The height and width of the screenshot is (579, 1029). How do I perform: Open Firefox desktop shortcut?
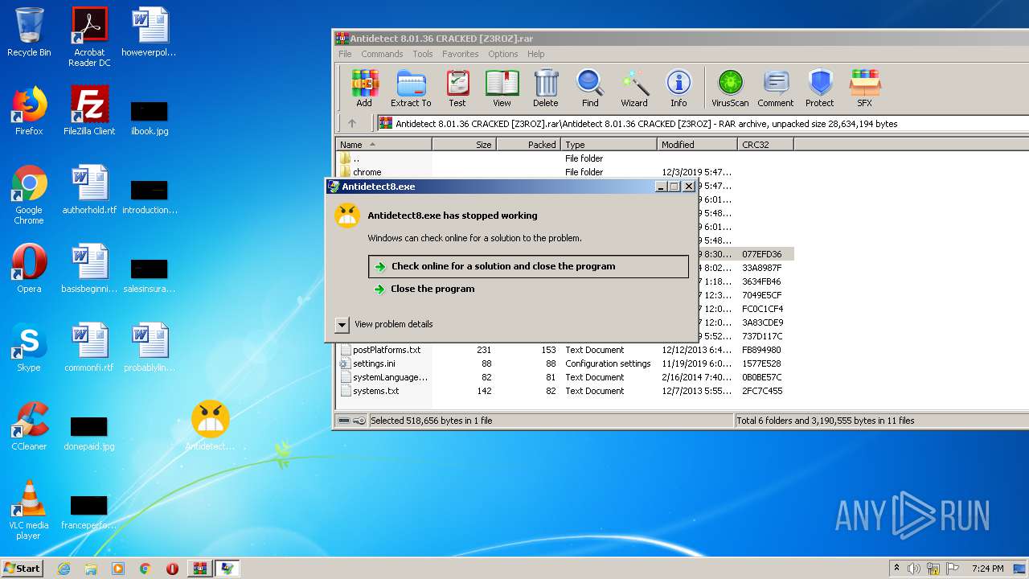point(29,111)
